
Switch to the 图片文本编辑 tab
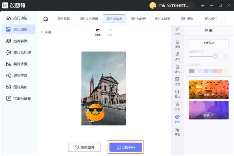click(89, 19)
